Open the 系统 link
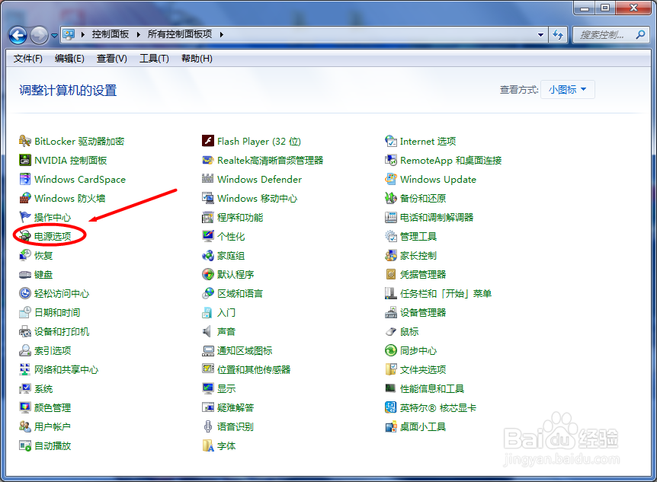Viewport: 657px width, 482px height. pyautogui.click(x=43, y=388)
